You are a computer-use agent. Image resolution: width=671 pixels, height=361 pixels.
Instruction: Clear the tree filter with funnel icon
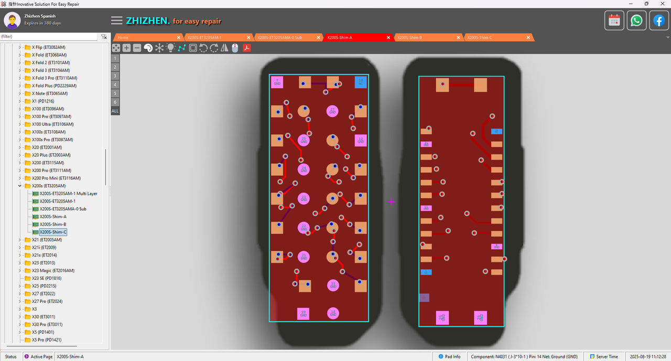click(104, 37)
